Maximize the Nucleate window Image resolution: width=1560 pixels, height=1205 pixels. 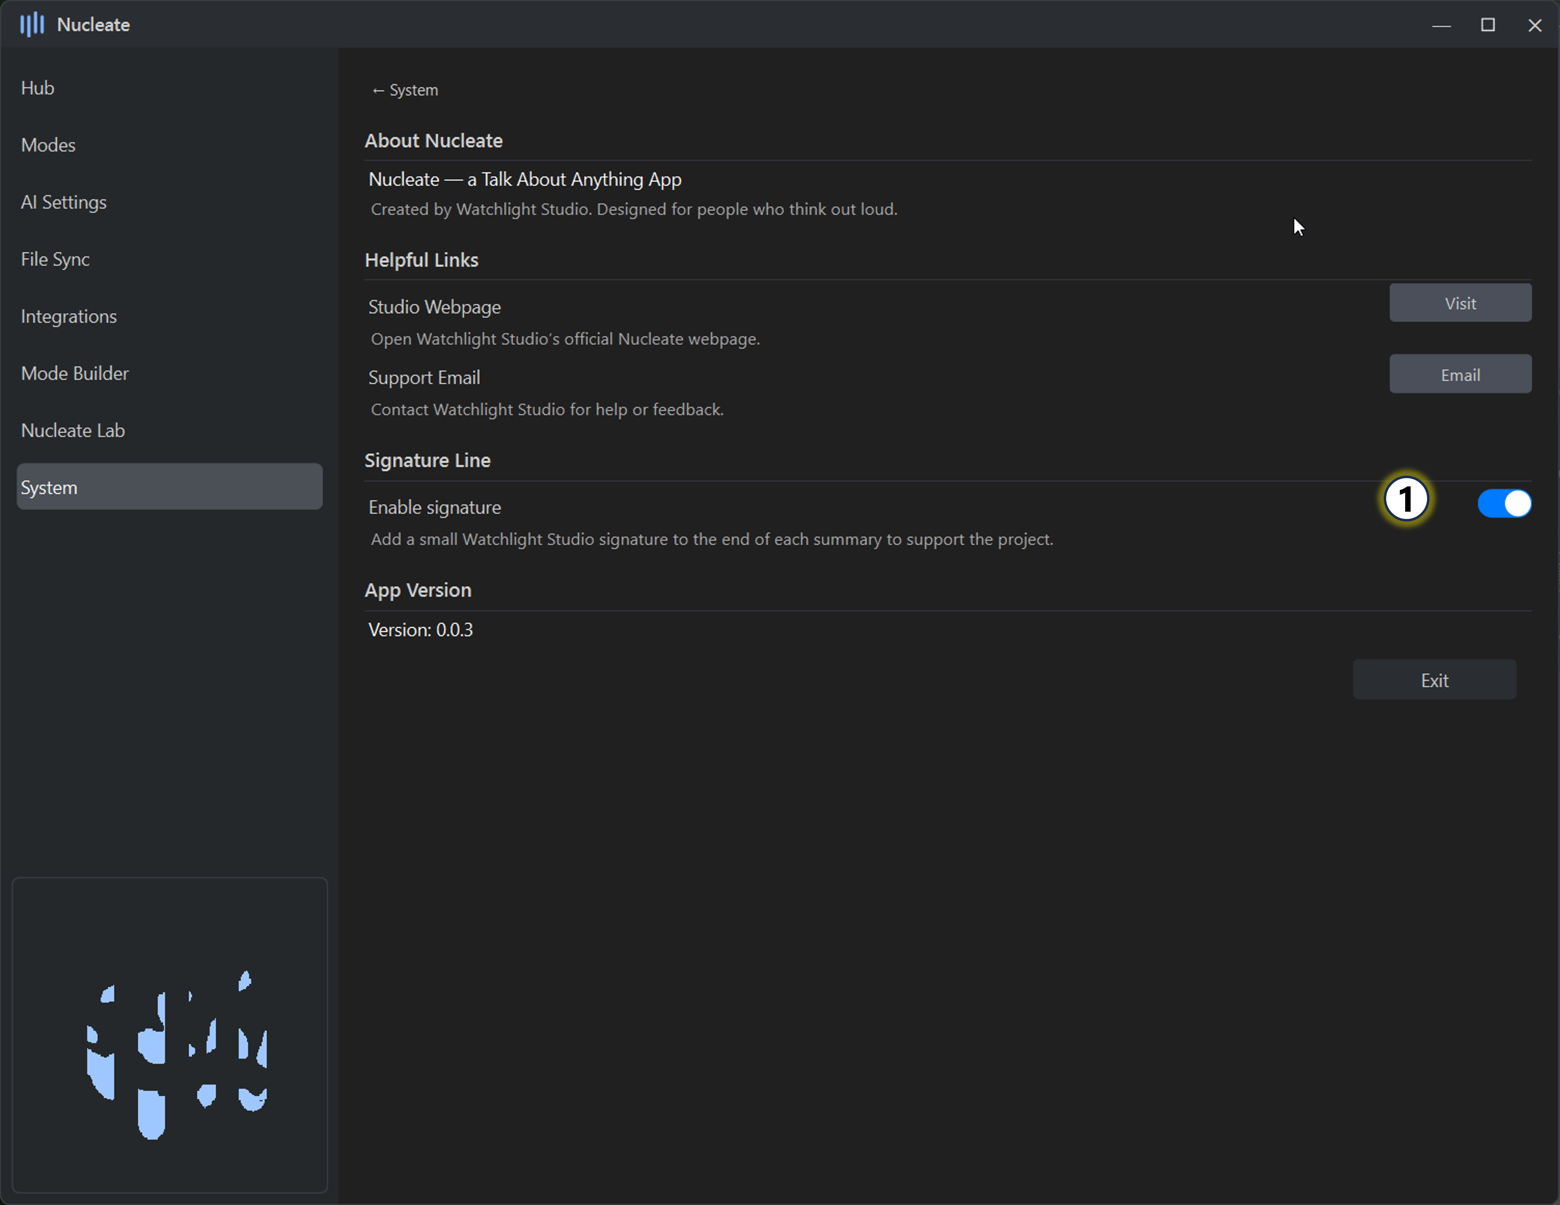(1487, 25)
